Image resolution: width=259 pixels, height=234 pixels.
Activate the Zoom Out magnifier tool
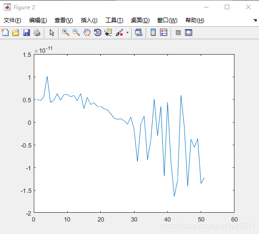[x=76, y=32]
